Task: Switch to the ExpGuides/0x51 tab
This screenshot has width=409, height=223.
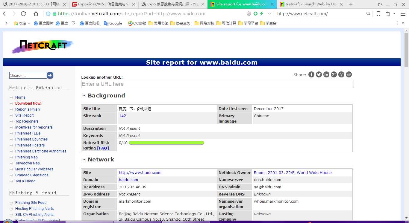Action: coord(103,4)
